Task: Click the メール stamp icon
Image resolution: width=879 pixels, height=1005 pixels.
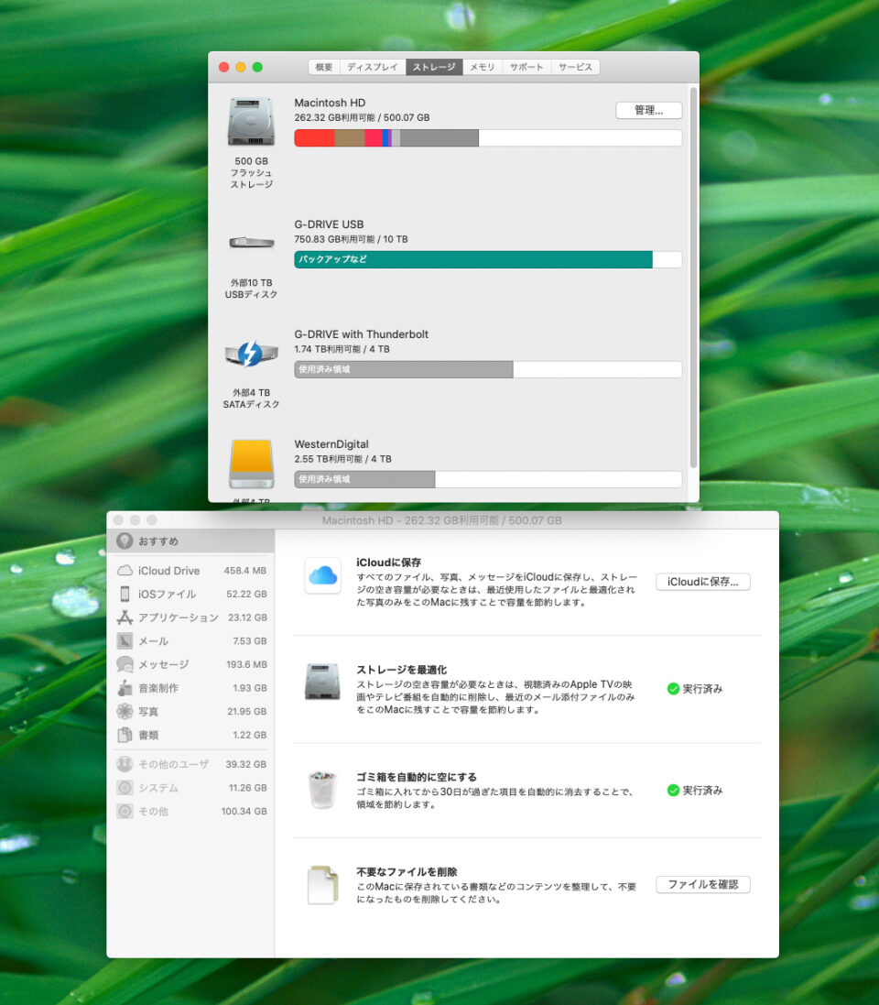Action: (125, 641)
